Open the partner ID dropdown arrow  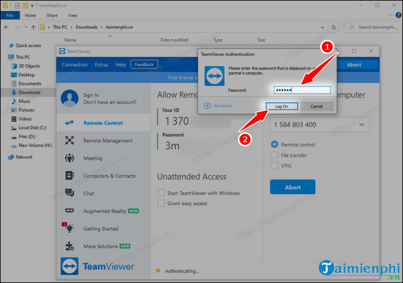362,124
